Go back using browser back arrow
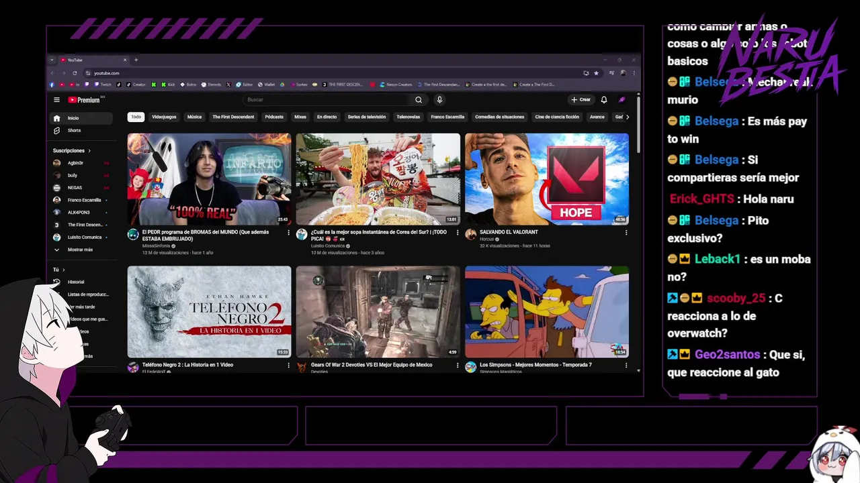This screenshot has width=860, height=483. (52, 73)
